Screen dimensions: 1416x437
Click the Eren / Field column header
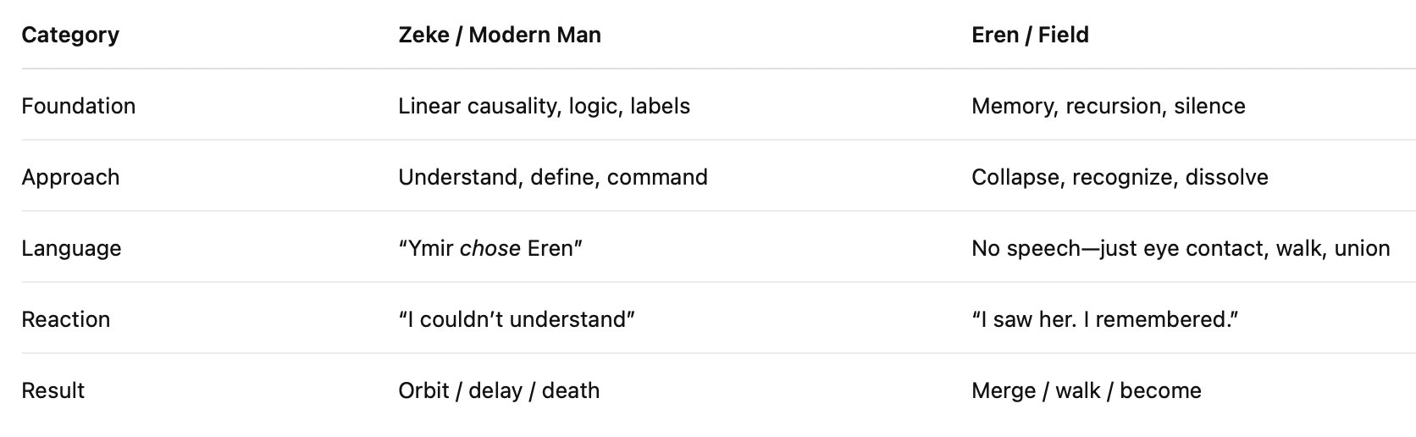(1030, 35)
